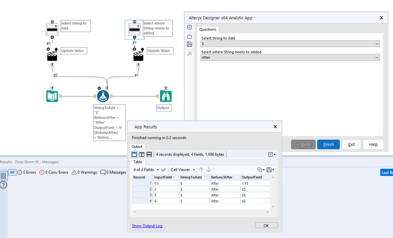Click the Record column header

point(143,177)
